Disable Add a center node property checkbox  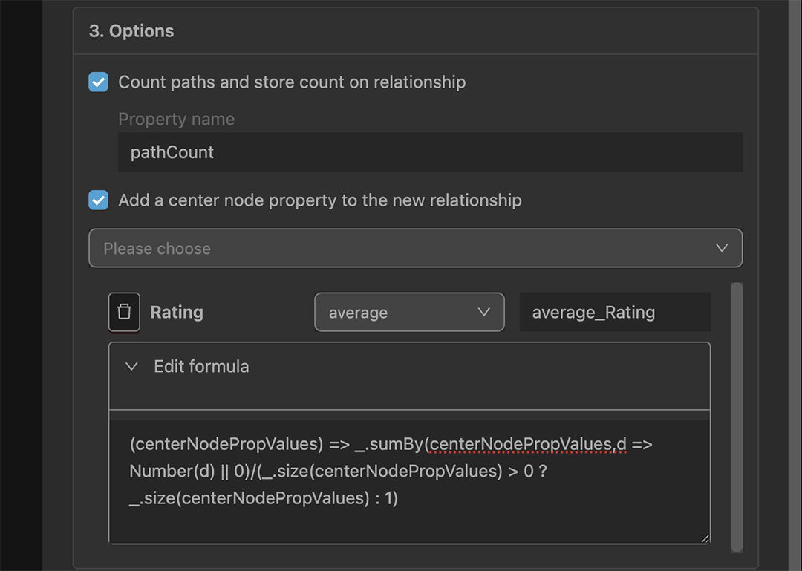coord(99,200)
